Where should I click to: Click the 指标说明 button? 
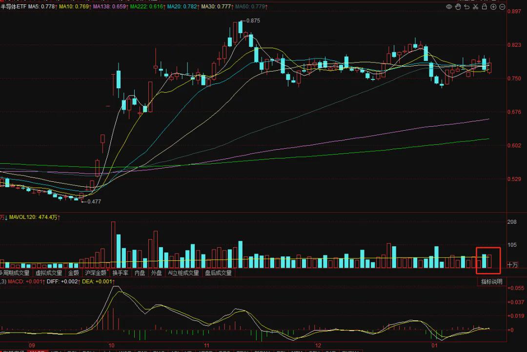pyautogui.click(x=492, y=281)
